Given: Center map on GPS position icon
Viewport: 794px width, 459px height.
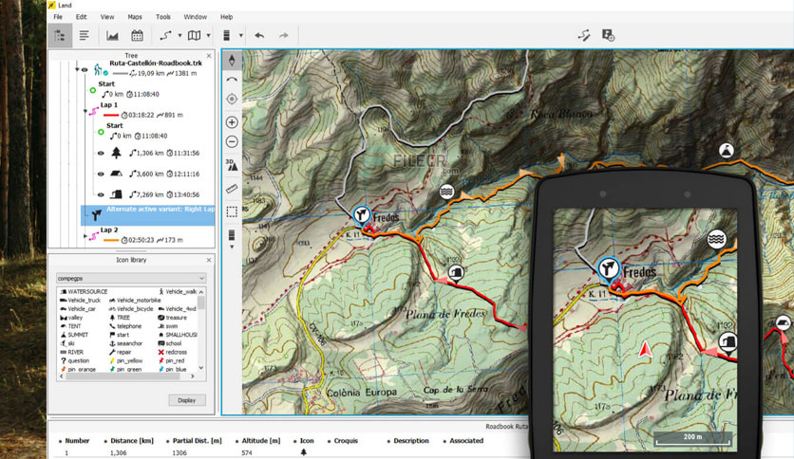Looking at the screenshot, I should [x=232, y=99].
